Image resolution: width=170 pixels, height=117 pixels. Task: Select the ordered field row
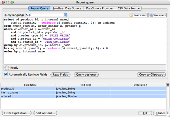click(x=83, y=96)
